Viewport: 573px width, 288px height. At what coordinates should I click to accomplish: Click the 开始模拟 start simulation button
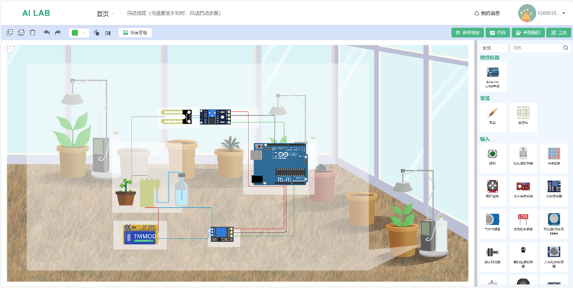tap(528, 33)
